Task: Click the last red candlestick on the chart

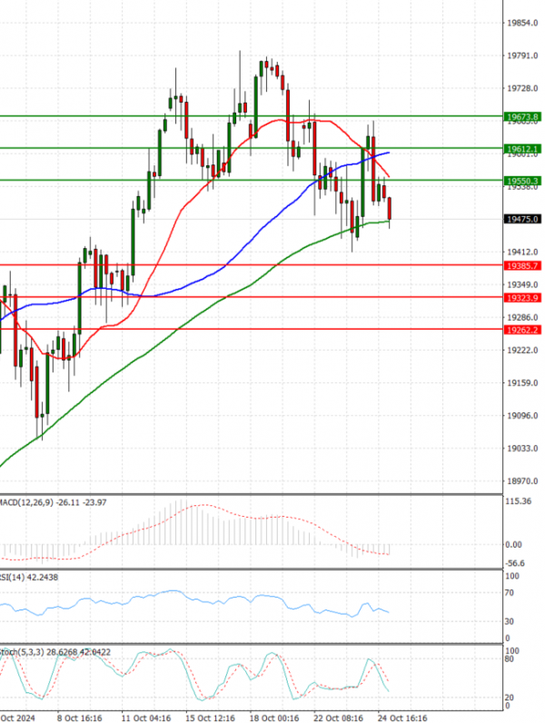Action: pos(390,208)
